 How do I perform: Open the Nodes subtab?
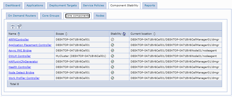click(x=100, y=16)
